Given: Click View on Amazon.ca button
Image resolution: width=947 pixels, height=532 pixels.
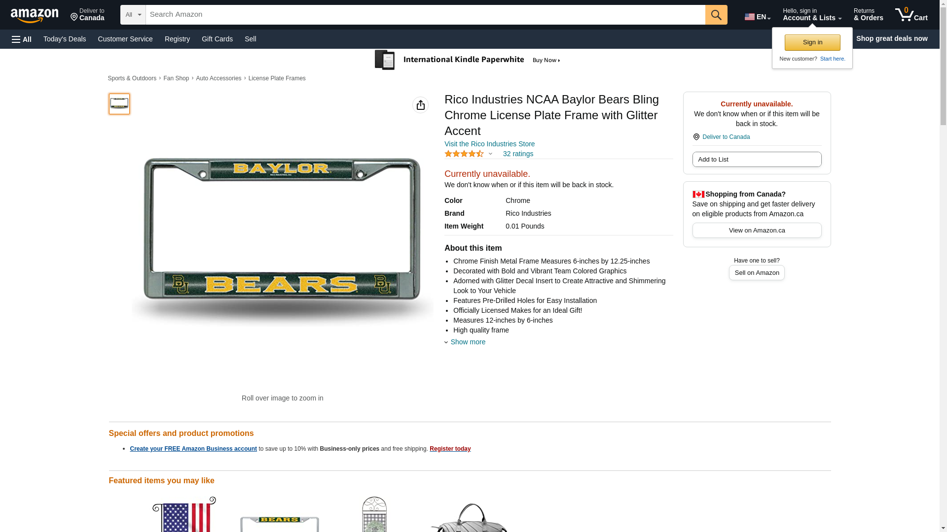Looking at the screenshot, I should [x=757, y=230].
